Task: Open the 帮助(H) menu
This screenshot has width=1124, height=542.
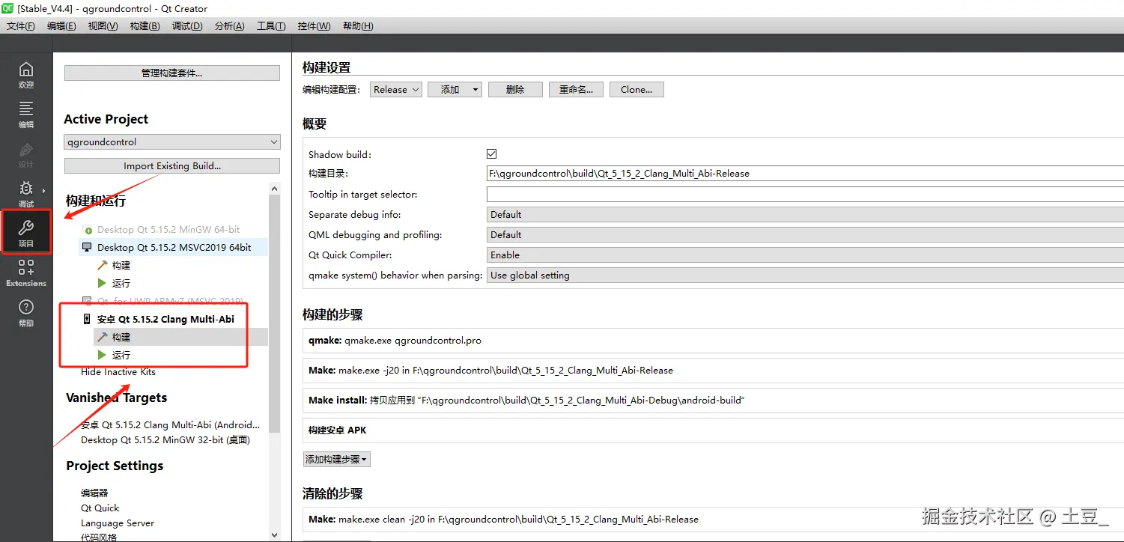Action: tap(358, 25)
